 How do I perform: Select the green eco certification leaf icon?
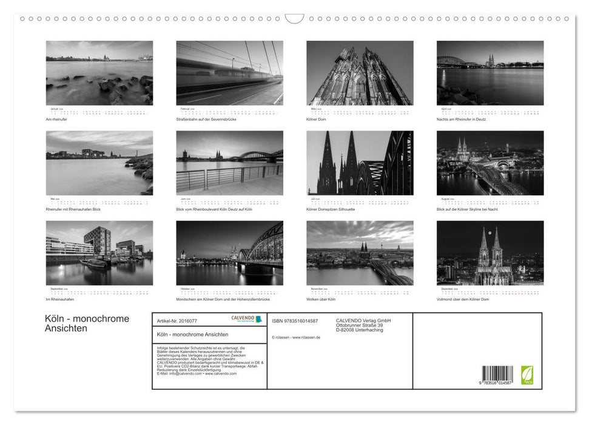click(527, 375)
